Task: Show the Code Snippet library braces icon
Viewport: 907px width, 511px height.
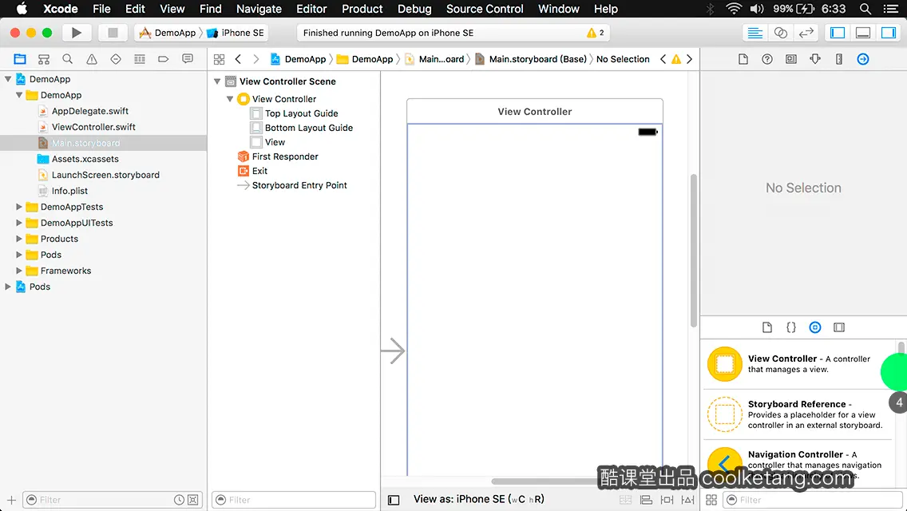Action: (x=790, y=327)
